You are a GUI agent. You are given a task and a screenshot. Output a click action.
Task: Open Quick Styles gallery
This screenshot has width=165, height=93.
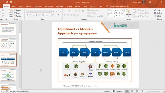134,13
